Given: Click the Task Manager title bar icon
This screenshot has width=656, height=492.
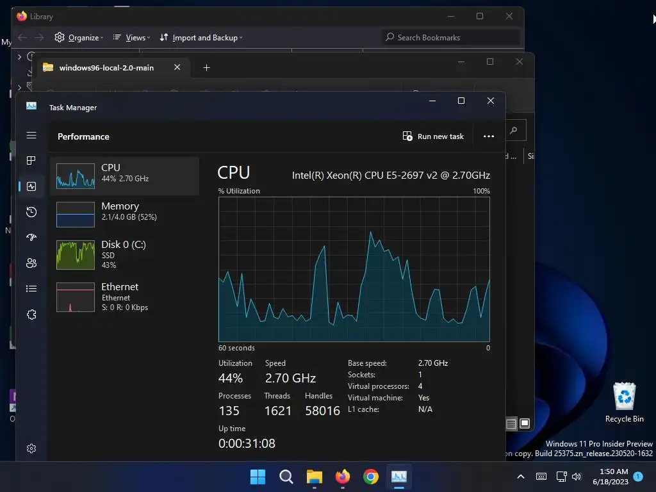Looking at the screenshot, I should [x=31, y=106].
